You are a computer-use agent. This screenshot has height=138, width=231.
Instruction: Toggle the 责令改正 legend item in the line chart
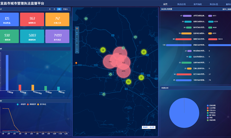tap(42, 104)
